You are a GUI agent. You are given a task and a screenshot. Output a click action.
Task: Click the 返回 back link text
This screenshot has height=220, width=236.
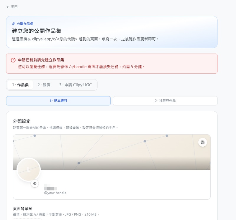pyautogui.click(x=14, y=7)
